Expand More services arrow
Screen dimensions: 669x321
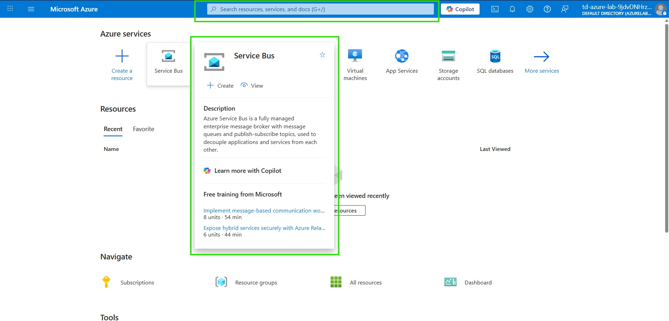click(x=541, y=57)
